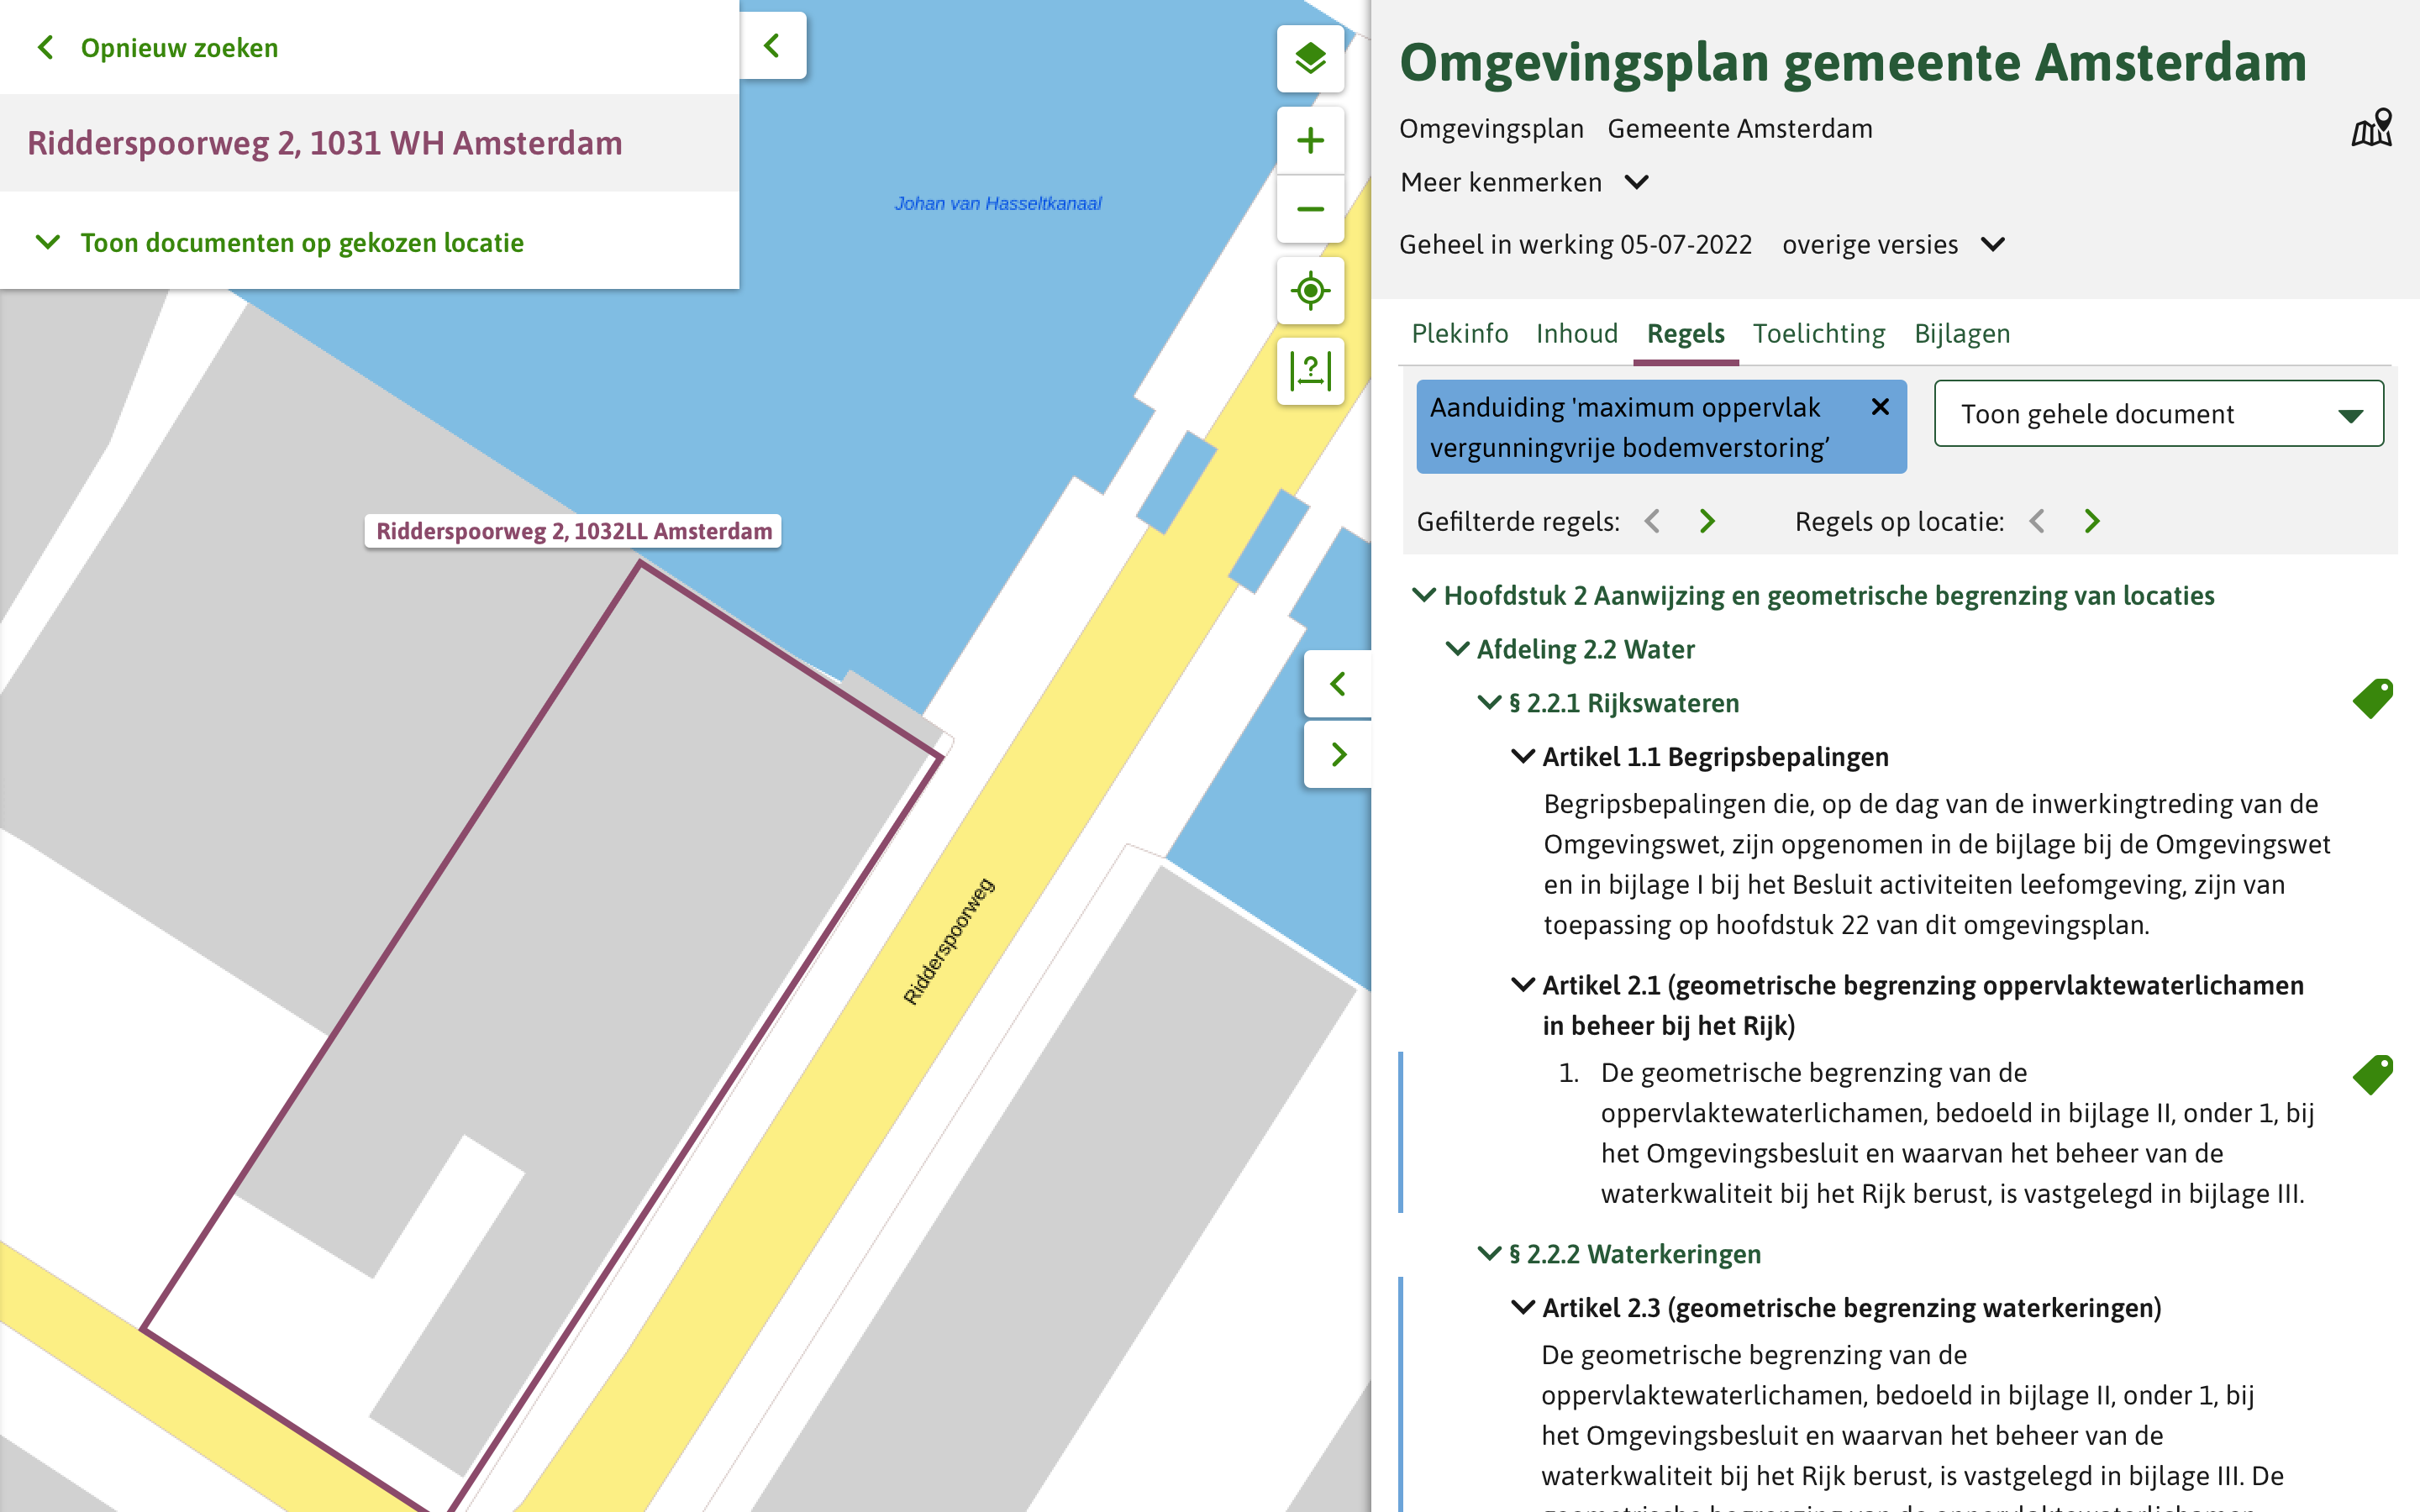The image size is (2420, 1512).
Task: Switch to the Inhoud tab
Action: click(1577, 333)
